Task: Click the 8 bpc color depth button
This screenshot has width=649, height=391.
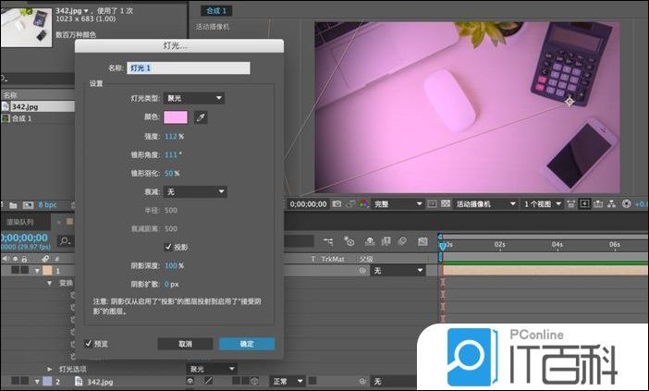Action: point(47,205)
